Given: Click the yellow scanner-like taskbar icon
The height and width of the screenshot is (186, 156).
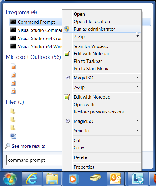Looking at the screenshot, I should (96, 178).
